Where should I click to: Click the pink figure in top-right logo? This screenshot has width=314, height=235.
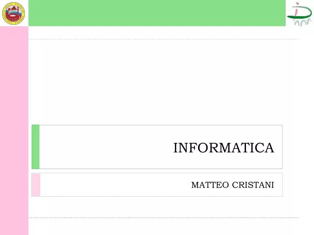click(x=297, y=10)
